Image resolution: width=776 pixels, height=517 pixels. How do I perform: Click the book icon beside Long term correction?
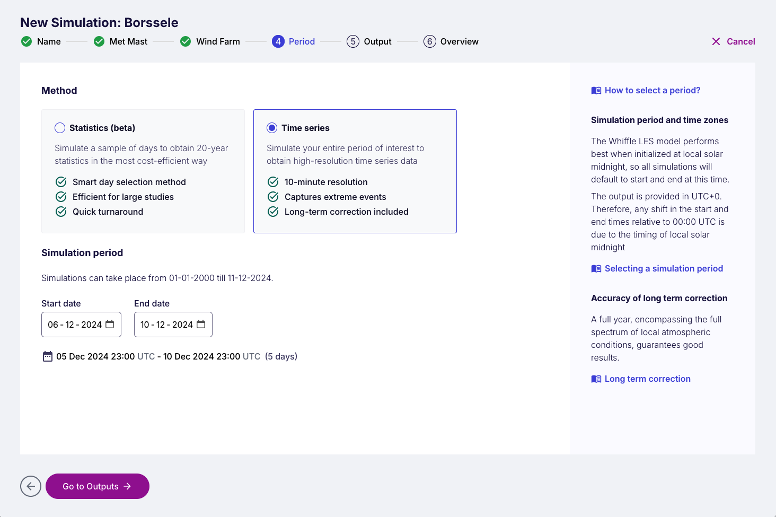tap(596, 379)
